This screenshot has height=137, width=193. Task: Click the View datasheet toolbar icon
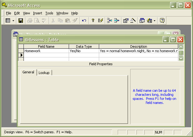8,21
